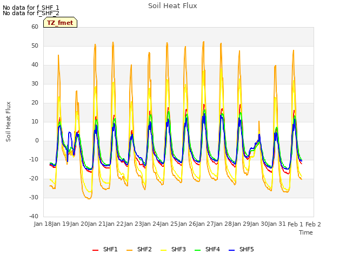The width and height of the screenshot is (346, 260).
Task: Click the -40 y-axis tick label
Action: tap(34, 216)
